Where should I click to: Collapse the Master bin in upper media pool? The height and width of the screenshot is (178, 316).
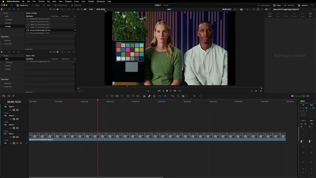[2, 13]
